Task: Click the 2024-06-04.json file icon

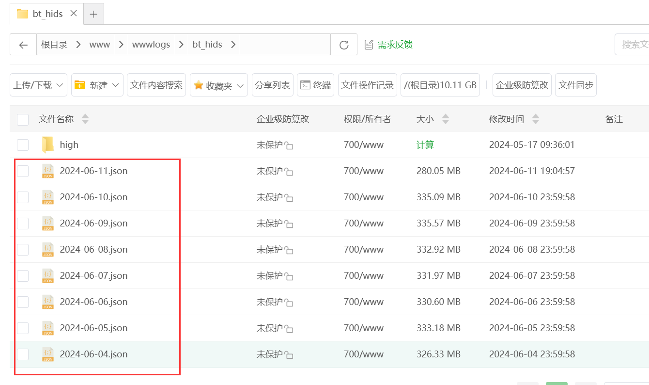Action: pyautogui.click(x=48, y=354)
